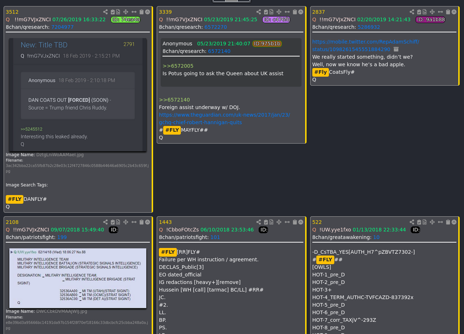Open greatawakening post link 10
Image resolution: width=464 pixels, height=334 pixels.
coord(376,237)
